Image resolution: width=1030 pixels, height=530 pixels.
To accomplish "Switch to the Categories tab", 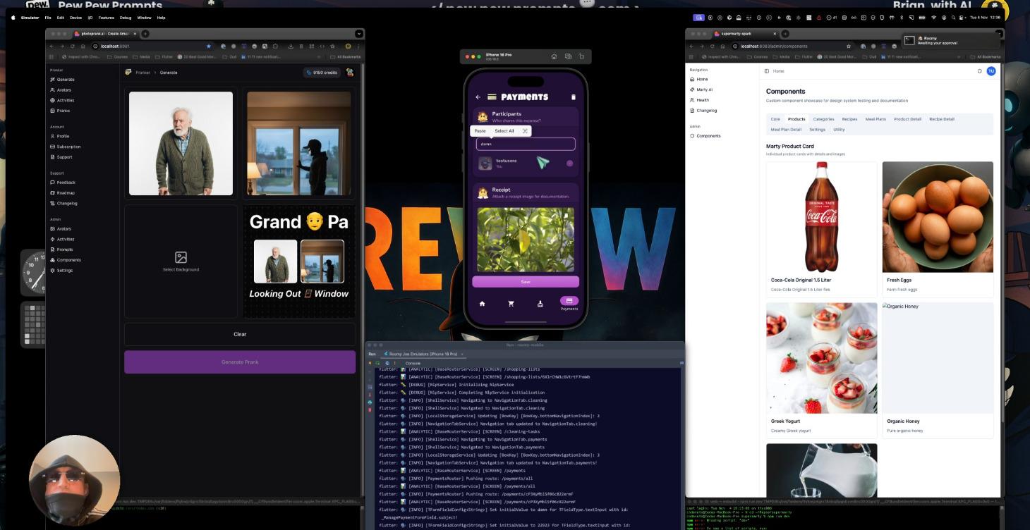I will tap(823, 119).
